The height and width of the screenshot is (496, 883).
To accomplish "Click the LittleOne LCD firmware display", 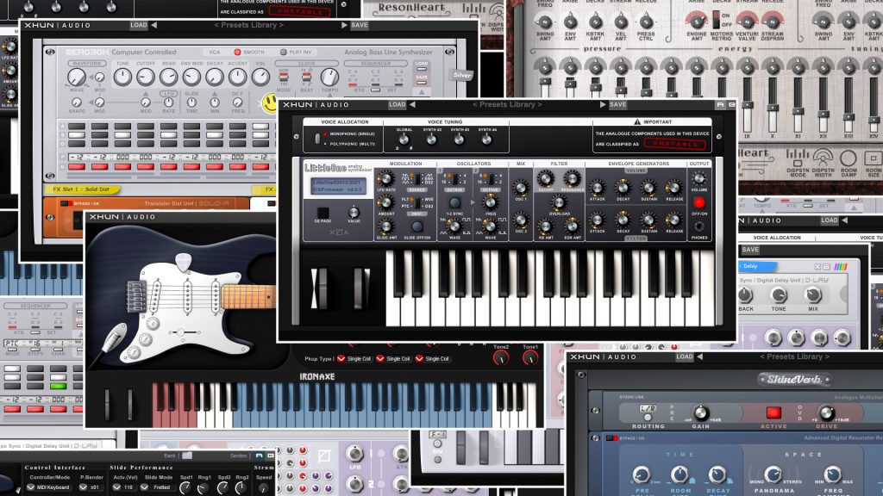I will [x=338, y=186].
